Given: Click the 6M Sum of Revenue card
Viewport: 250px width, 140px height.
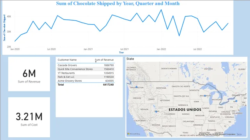Looking at the screenshot, I should [x=29, y=74].
